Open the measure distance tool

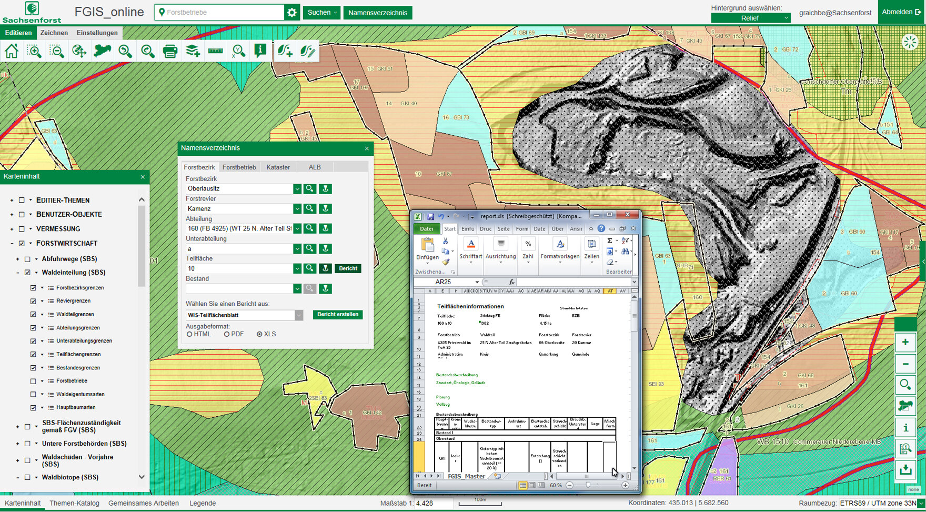215,51
